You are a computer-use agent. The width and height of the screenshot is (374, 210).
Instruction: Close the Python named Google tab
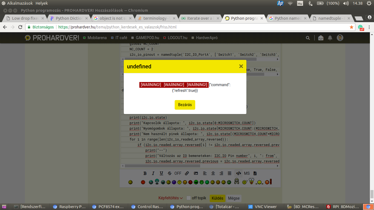[x=306, y=18]
